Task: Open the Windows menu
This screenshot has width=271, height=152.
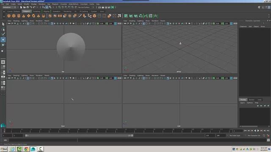Action: (42, 4)
